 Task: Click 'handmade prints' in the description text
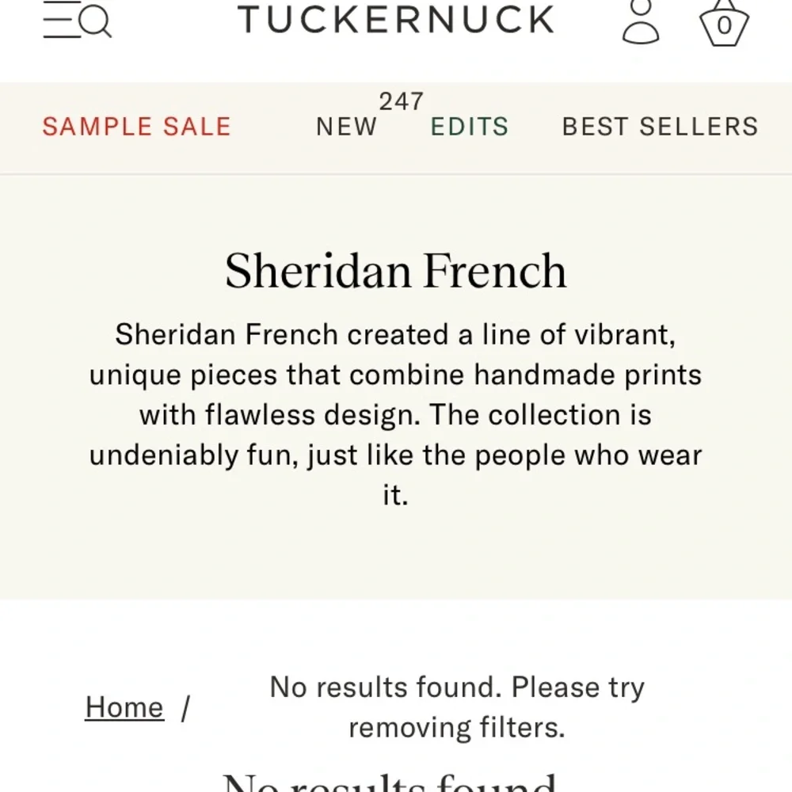coord(588,374)
